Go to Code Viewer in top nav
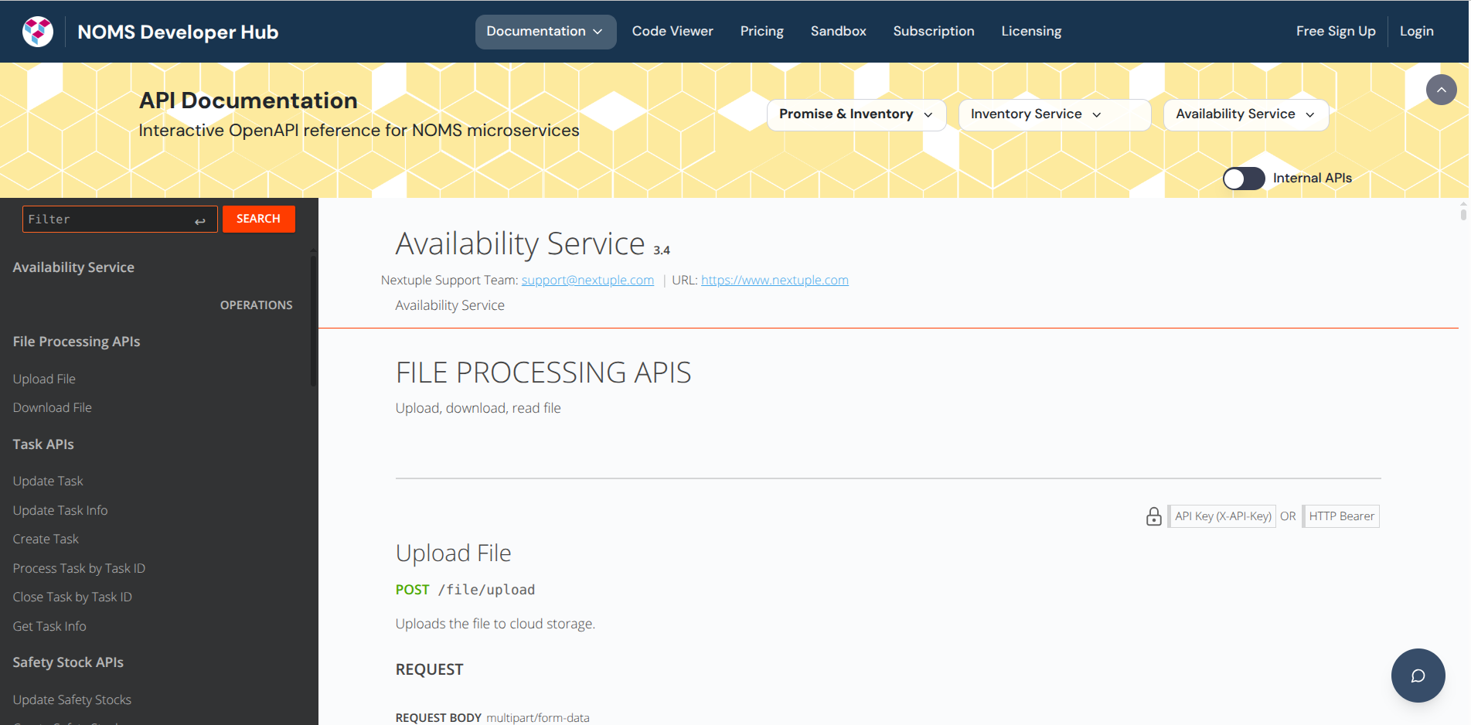Screen dimensions: 1471x725 tap(673, 32)
